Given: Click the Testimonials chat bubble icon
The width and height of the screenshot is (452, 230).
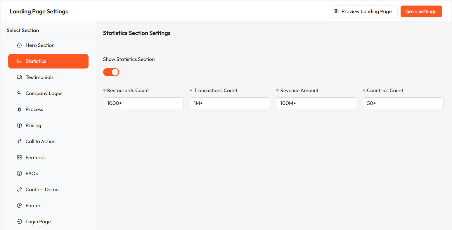Looking at the screenshot, I should [19, 77].
